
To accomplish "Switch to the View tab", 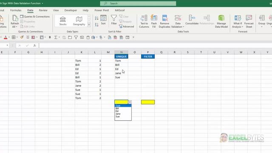I will coord(56,10).
